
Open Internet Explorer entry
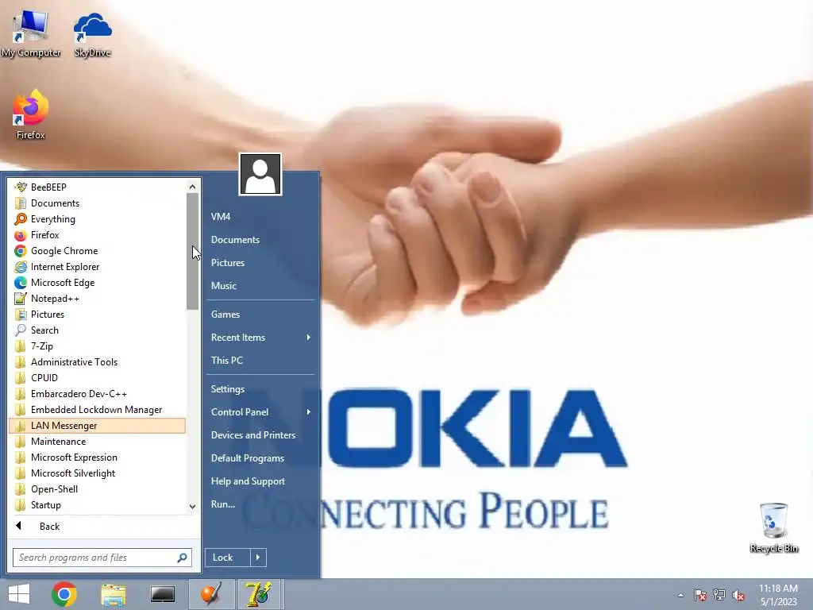tap(97, 267)
